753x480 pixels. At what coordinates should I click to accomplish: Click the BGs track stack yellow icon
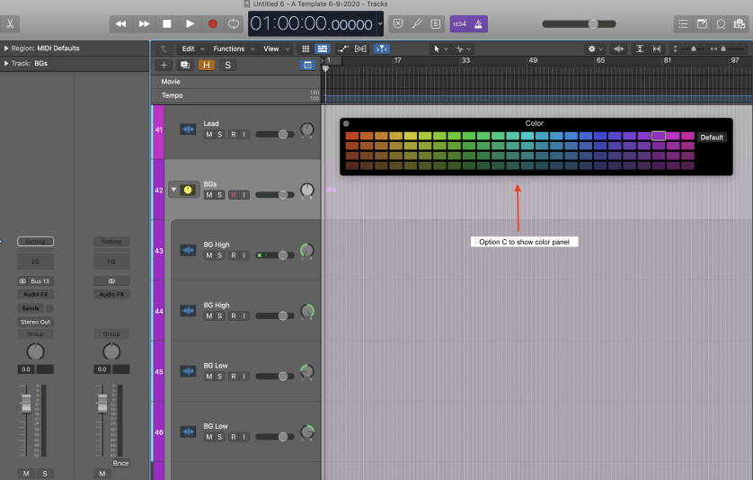pyautogui.click(x=188, y=190)
